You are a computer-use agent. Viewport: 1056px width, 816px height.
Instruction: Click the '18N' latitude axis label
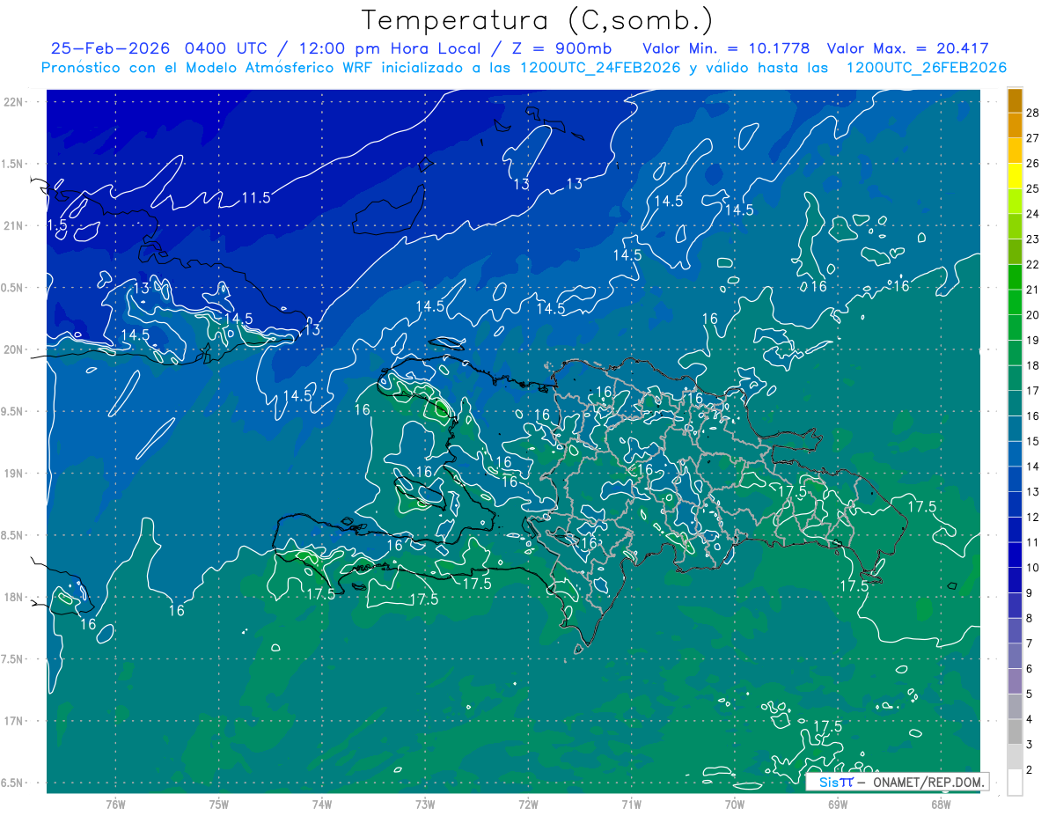tap(13, 597)
